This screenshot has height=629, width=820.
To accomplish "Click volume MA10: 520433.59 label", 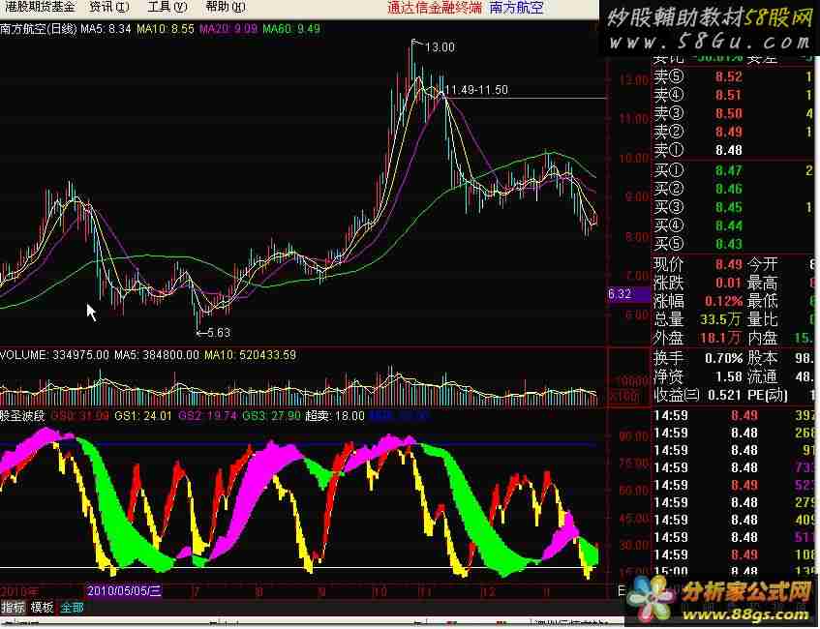I will pyautogui.click(x=250, y=355).
